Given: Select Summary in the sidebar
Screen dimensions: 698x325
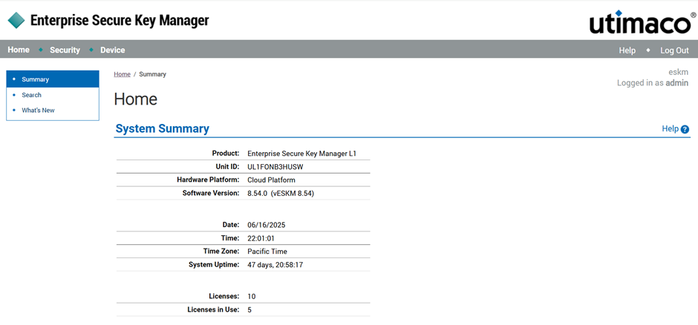Looking at the screenshot, I should 53,79.
